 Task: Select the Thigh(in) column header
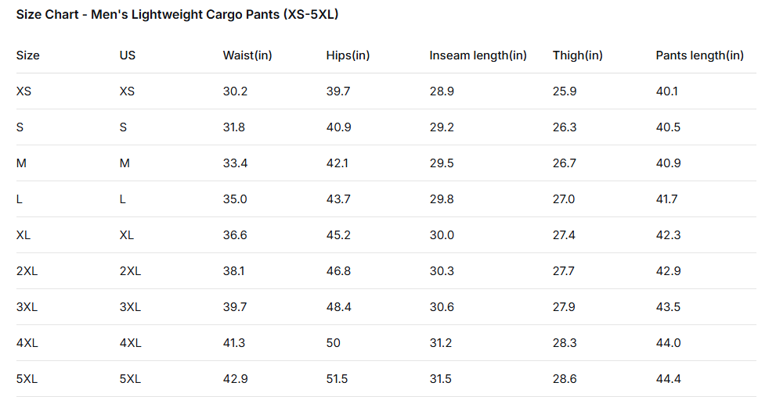click(578, 55)
